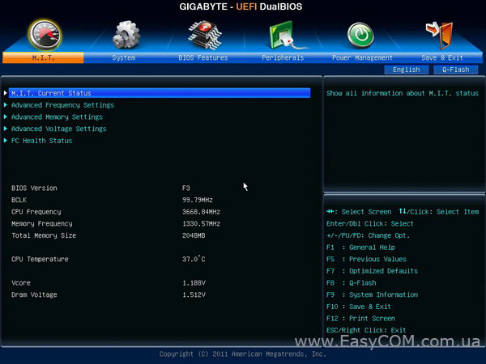486x364 pixels.
Task: Open Advanced Voltage Settings submenu
Action: [x=59, y=129]
